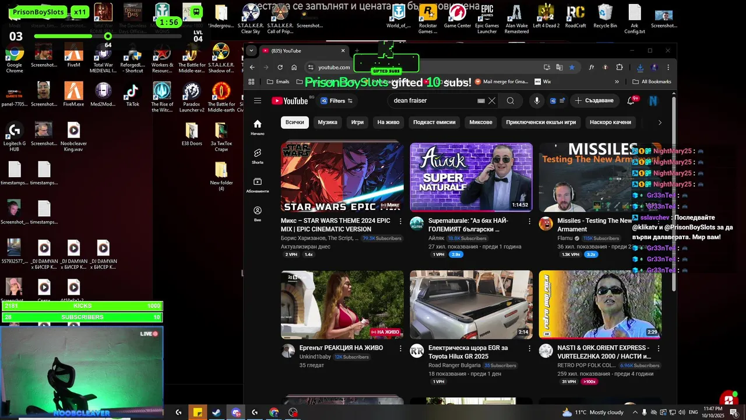Open Абонаменти subscriptions in sidebar
746x420 pixels.
pos(258,185)
